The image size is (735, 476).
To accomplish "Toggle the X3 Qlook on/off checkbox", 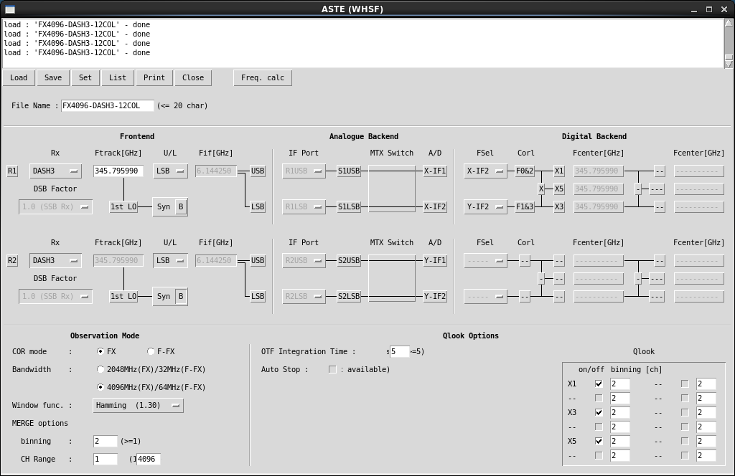I will [599, 412].
